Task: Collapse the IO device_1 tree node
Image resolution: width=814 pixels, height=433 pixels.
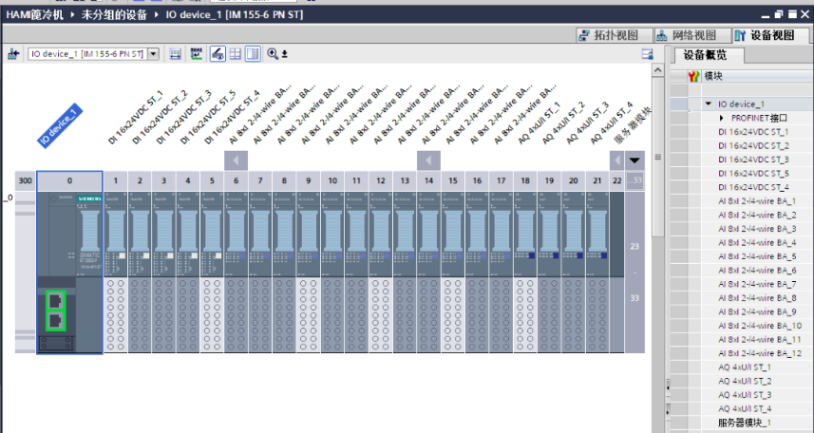Action: point(709,104)
